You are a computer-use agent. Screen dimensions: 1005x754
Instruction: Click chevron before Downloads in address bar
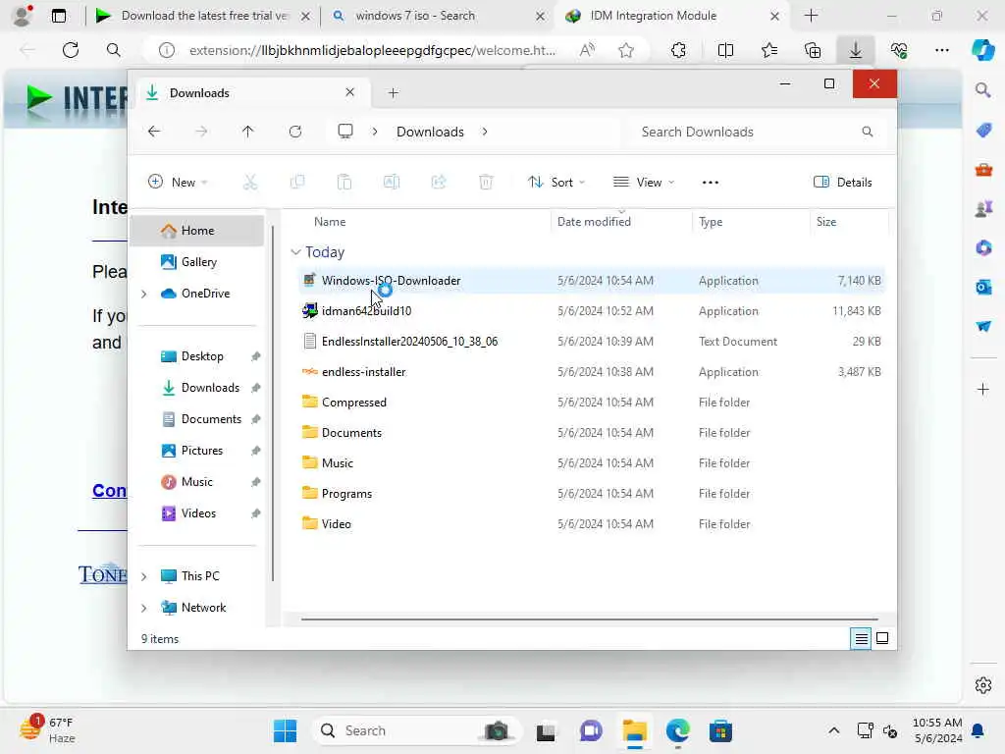pos(375,132)
